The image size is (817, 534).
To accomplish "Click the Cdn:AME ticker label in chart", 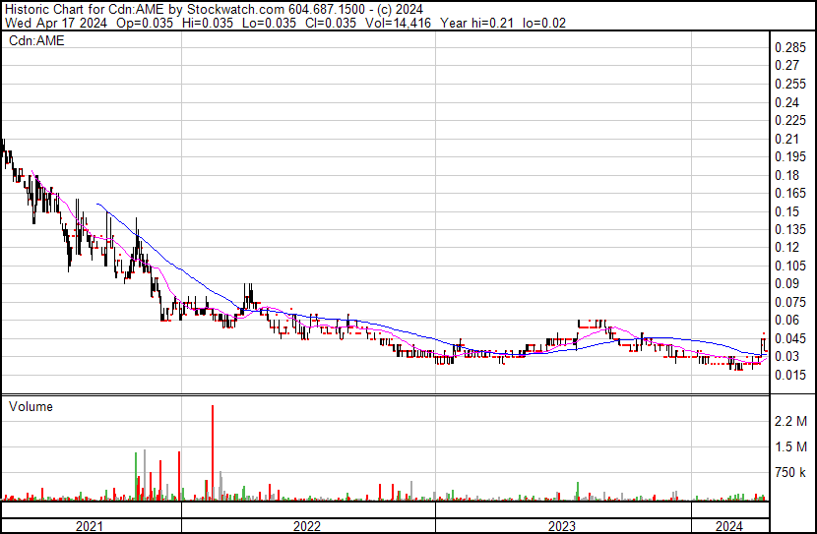I will point(37,41).
